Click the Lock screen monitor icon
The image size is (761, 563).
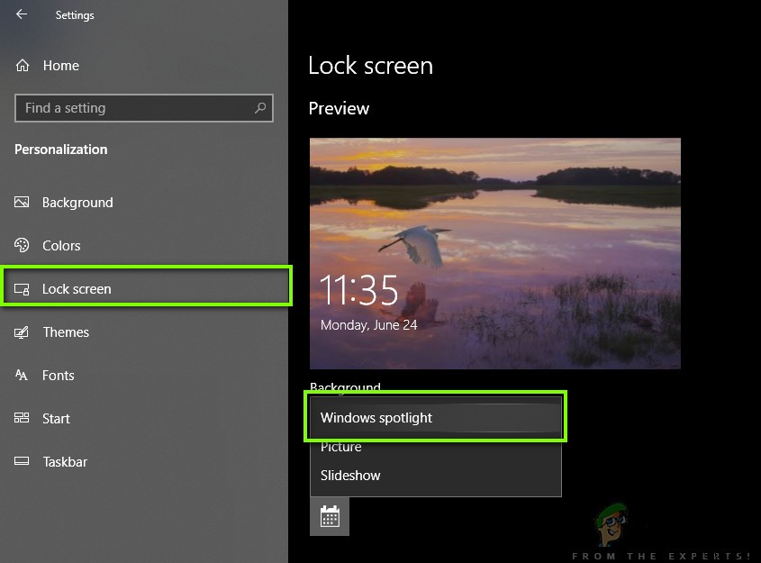pos(22,289)
